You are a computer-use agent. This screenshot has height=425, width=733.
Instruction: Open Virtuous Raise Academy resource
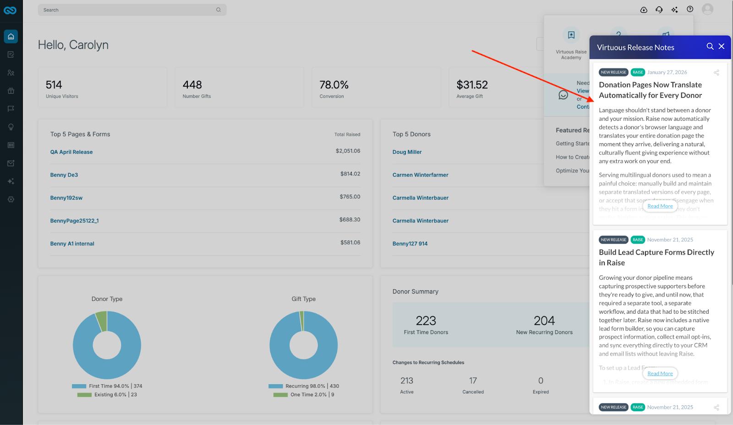tap(571, 44)
